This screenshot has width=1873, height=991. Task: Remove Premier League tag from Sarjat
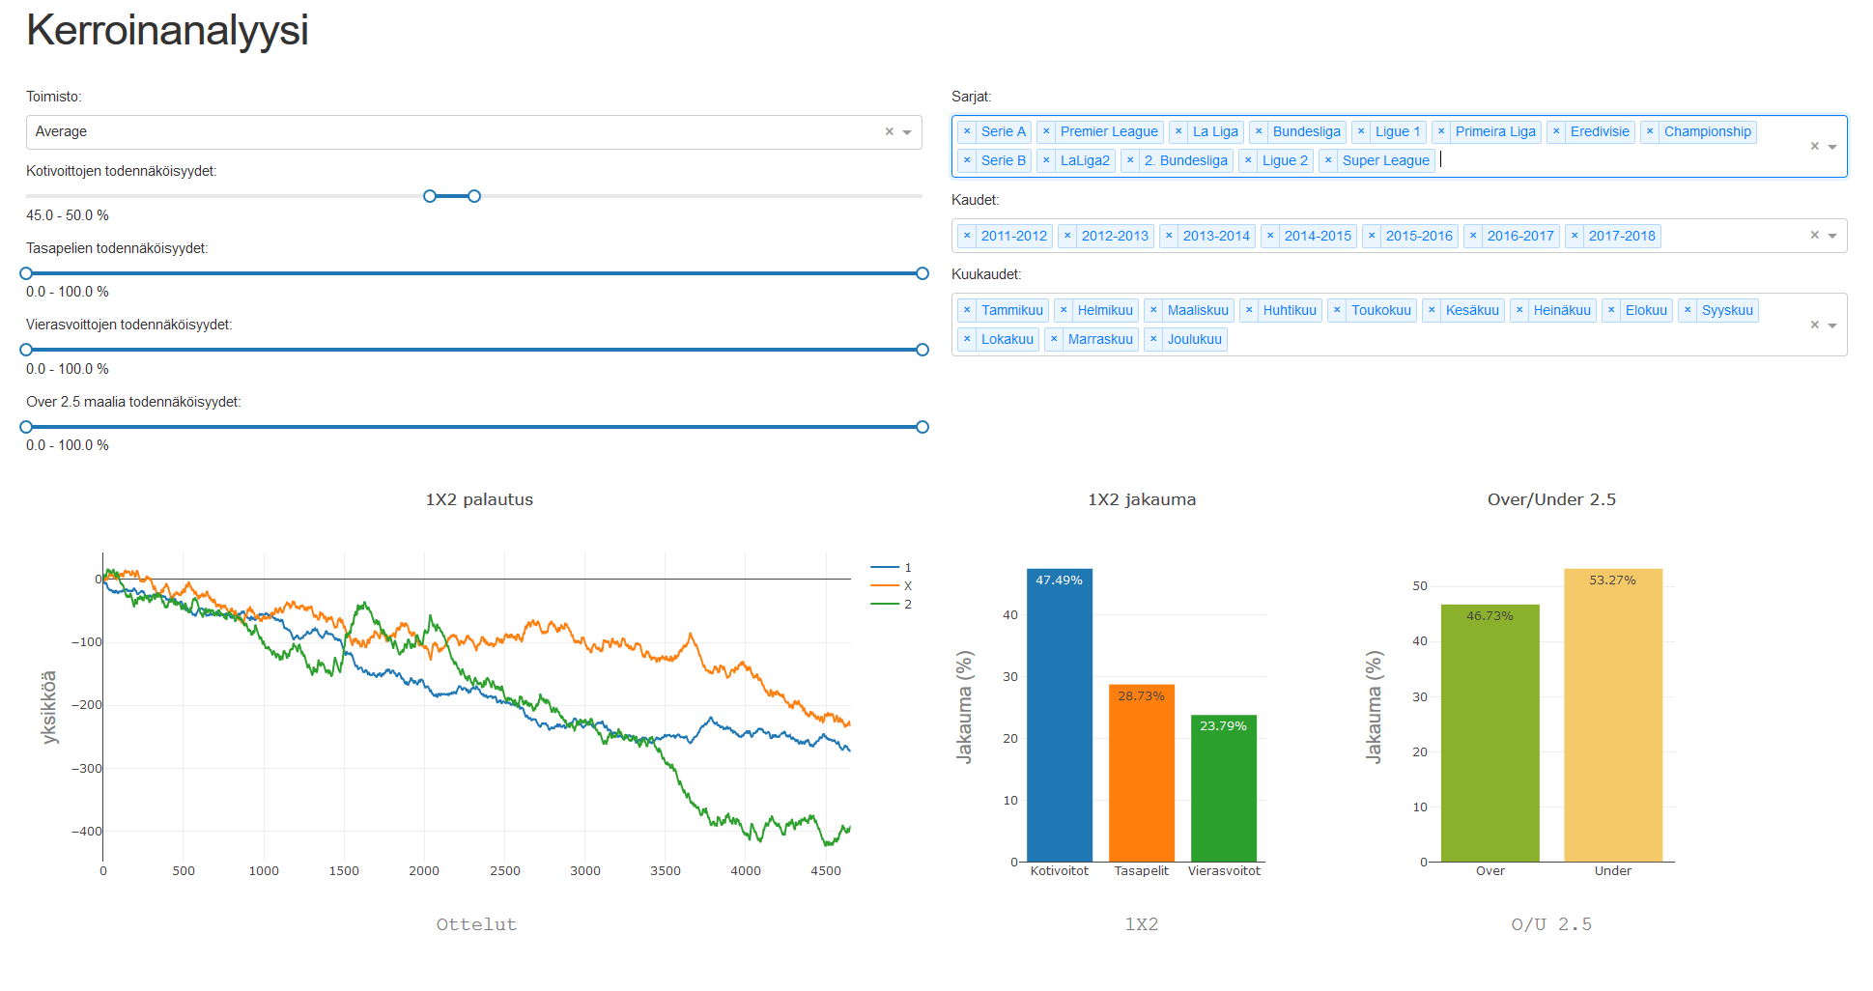1046,131
